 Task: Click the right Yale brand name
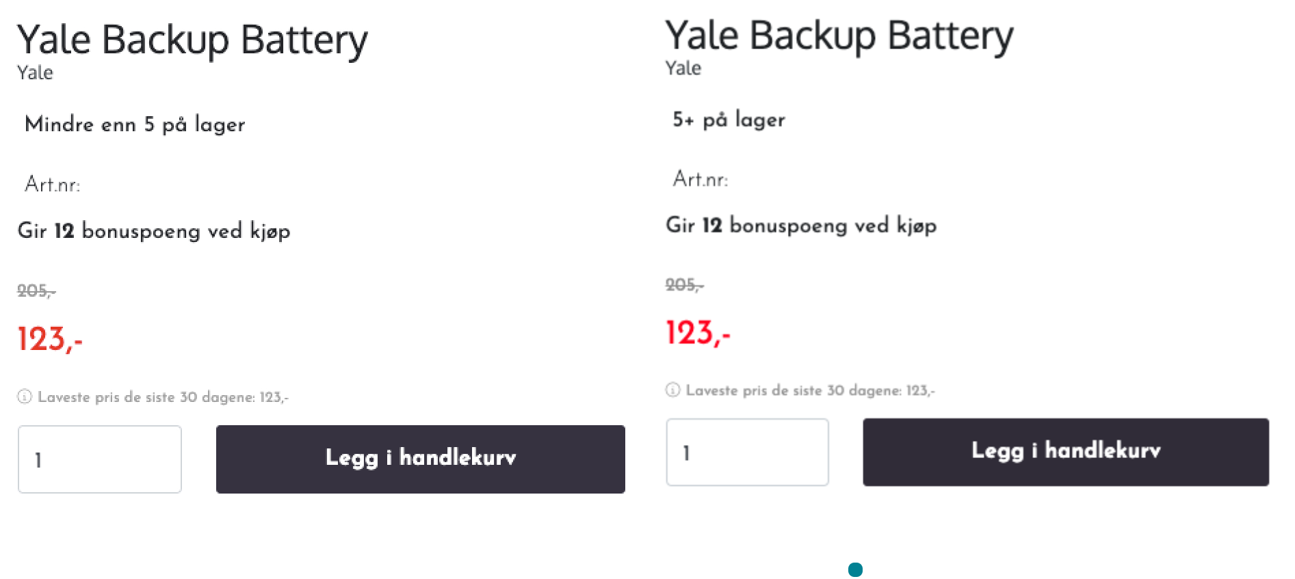pyautogui.click(x=683, y=68)
